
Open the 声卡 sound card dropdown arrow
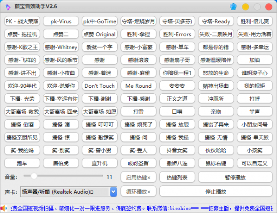pos(114,192)
